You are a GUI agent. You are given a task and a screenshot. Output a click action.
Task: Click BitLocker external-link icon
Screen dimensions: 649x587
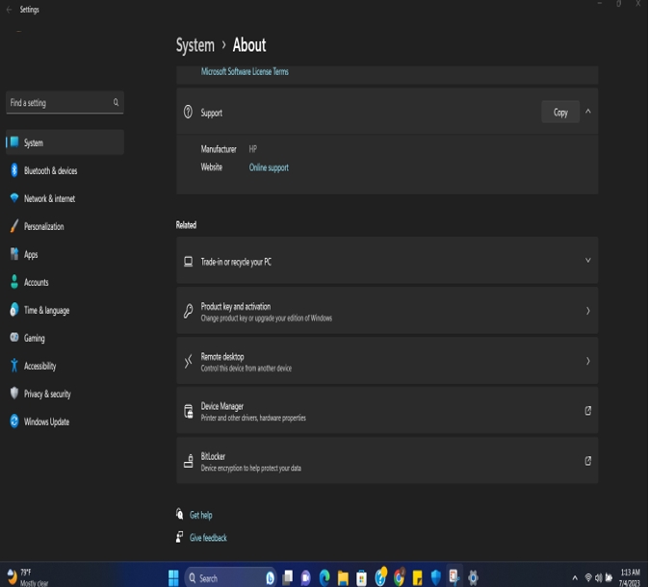(x=587, y=461)
